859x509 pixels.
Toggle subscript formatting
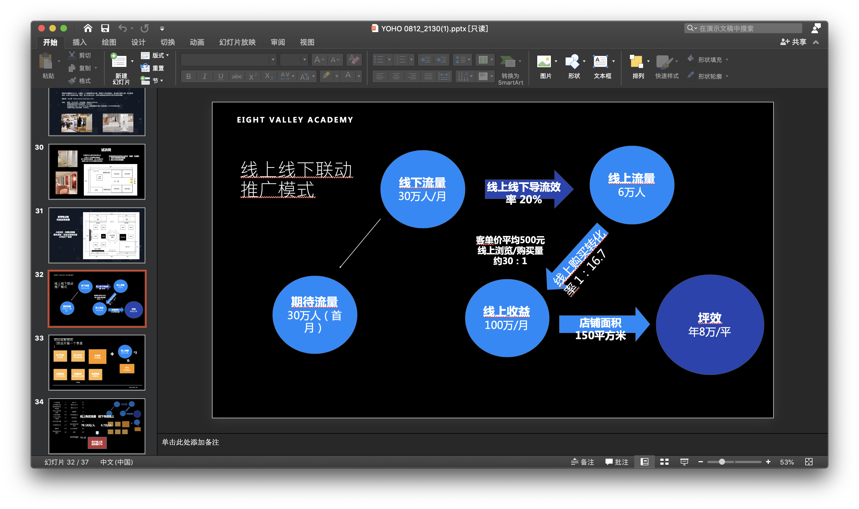click(x=269, y=76)
